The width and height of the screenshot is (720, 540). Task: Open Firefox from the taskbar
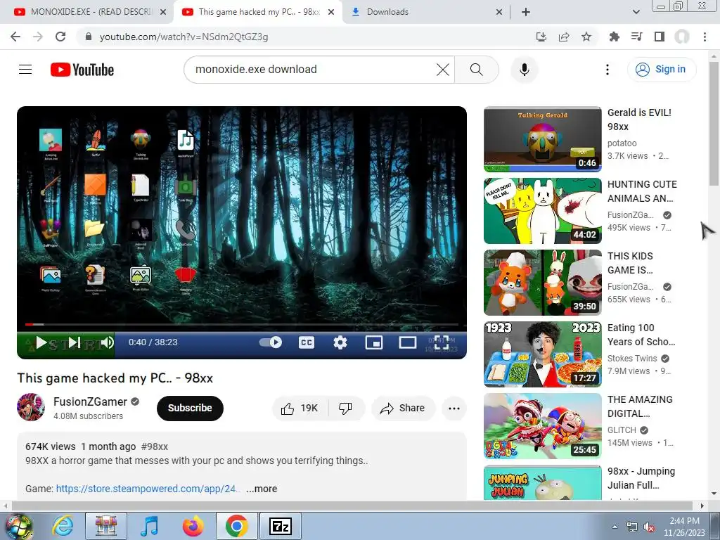(x=193, y=526)
